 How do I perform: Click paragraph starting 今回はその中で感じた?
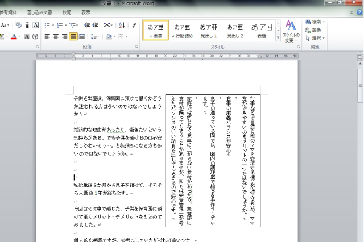(118, 216)
